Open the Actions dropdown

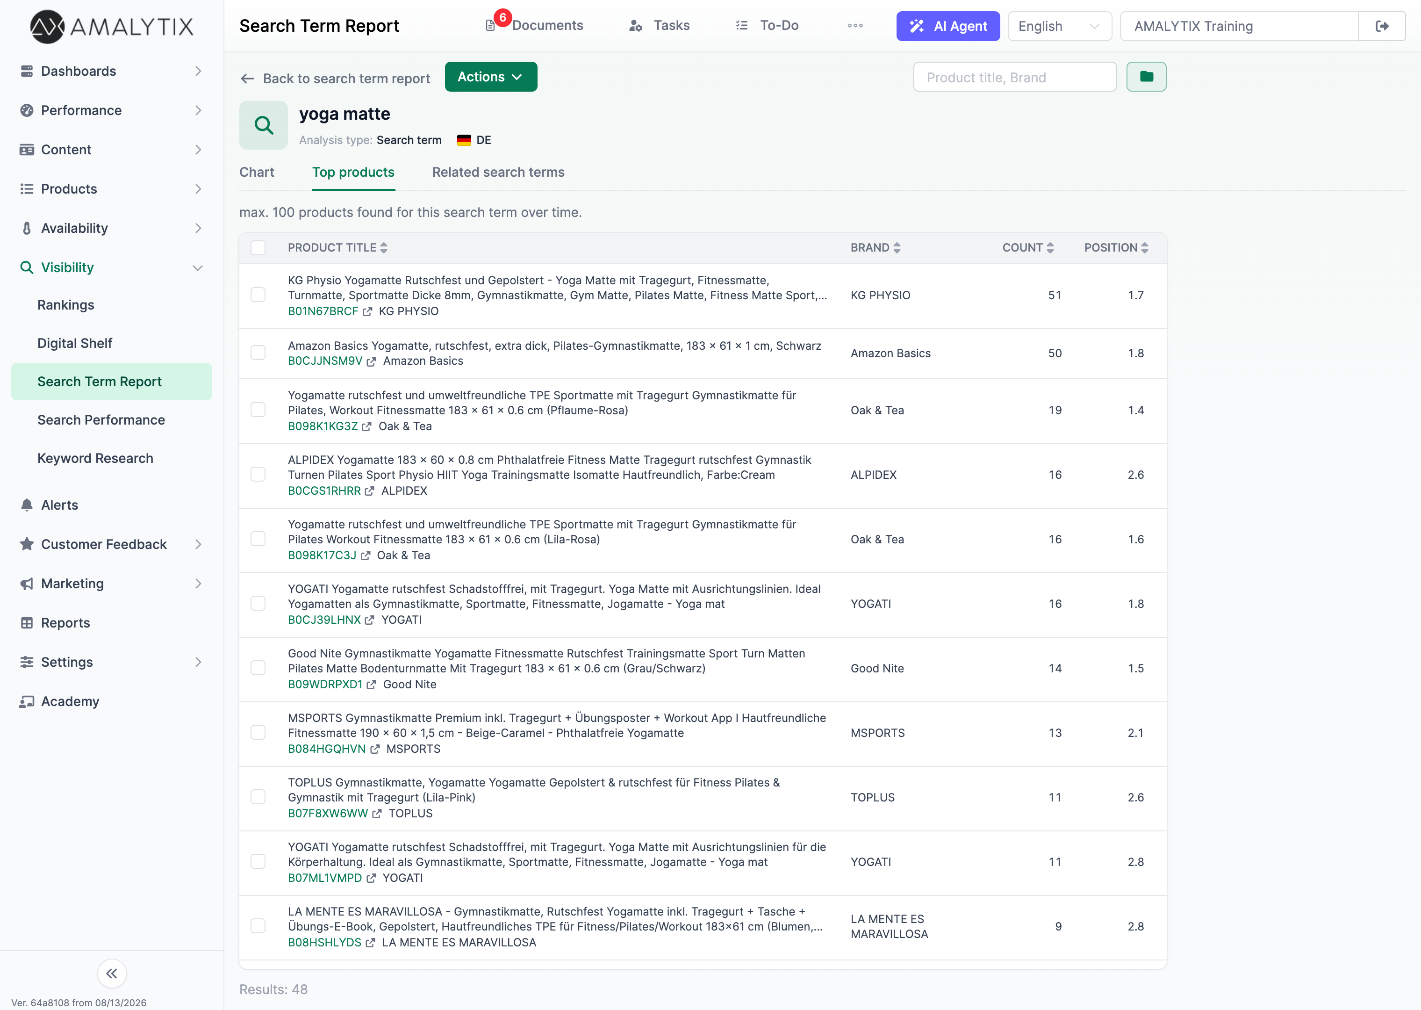click(491, 77)
